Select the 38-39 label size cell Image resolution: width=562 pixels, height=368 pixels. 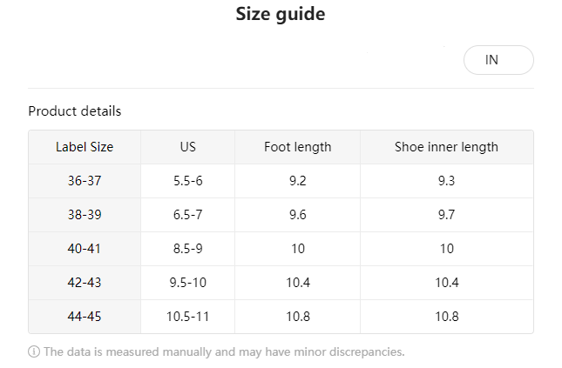coord(85,215)
